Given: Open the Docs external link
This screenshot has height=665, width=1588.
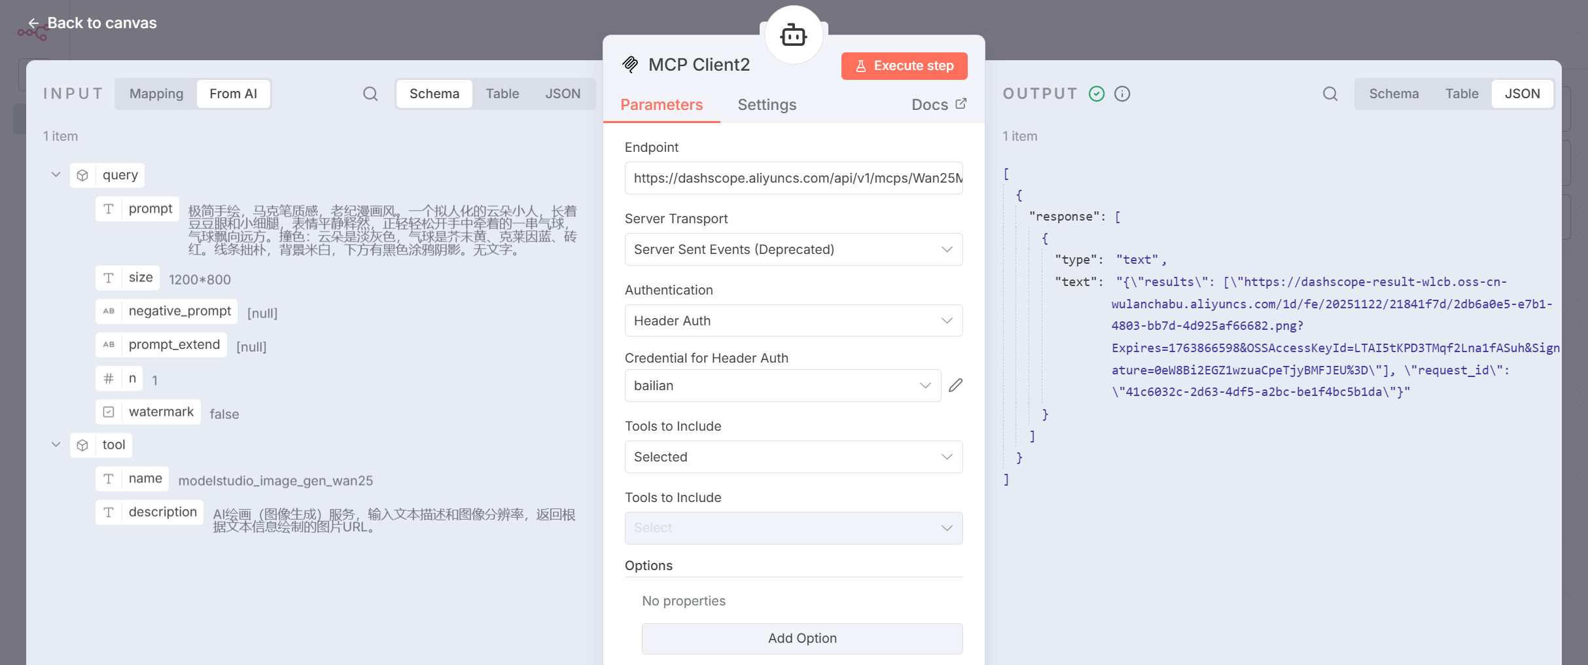Looking at the screenshot, I should coord(939,105).
